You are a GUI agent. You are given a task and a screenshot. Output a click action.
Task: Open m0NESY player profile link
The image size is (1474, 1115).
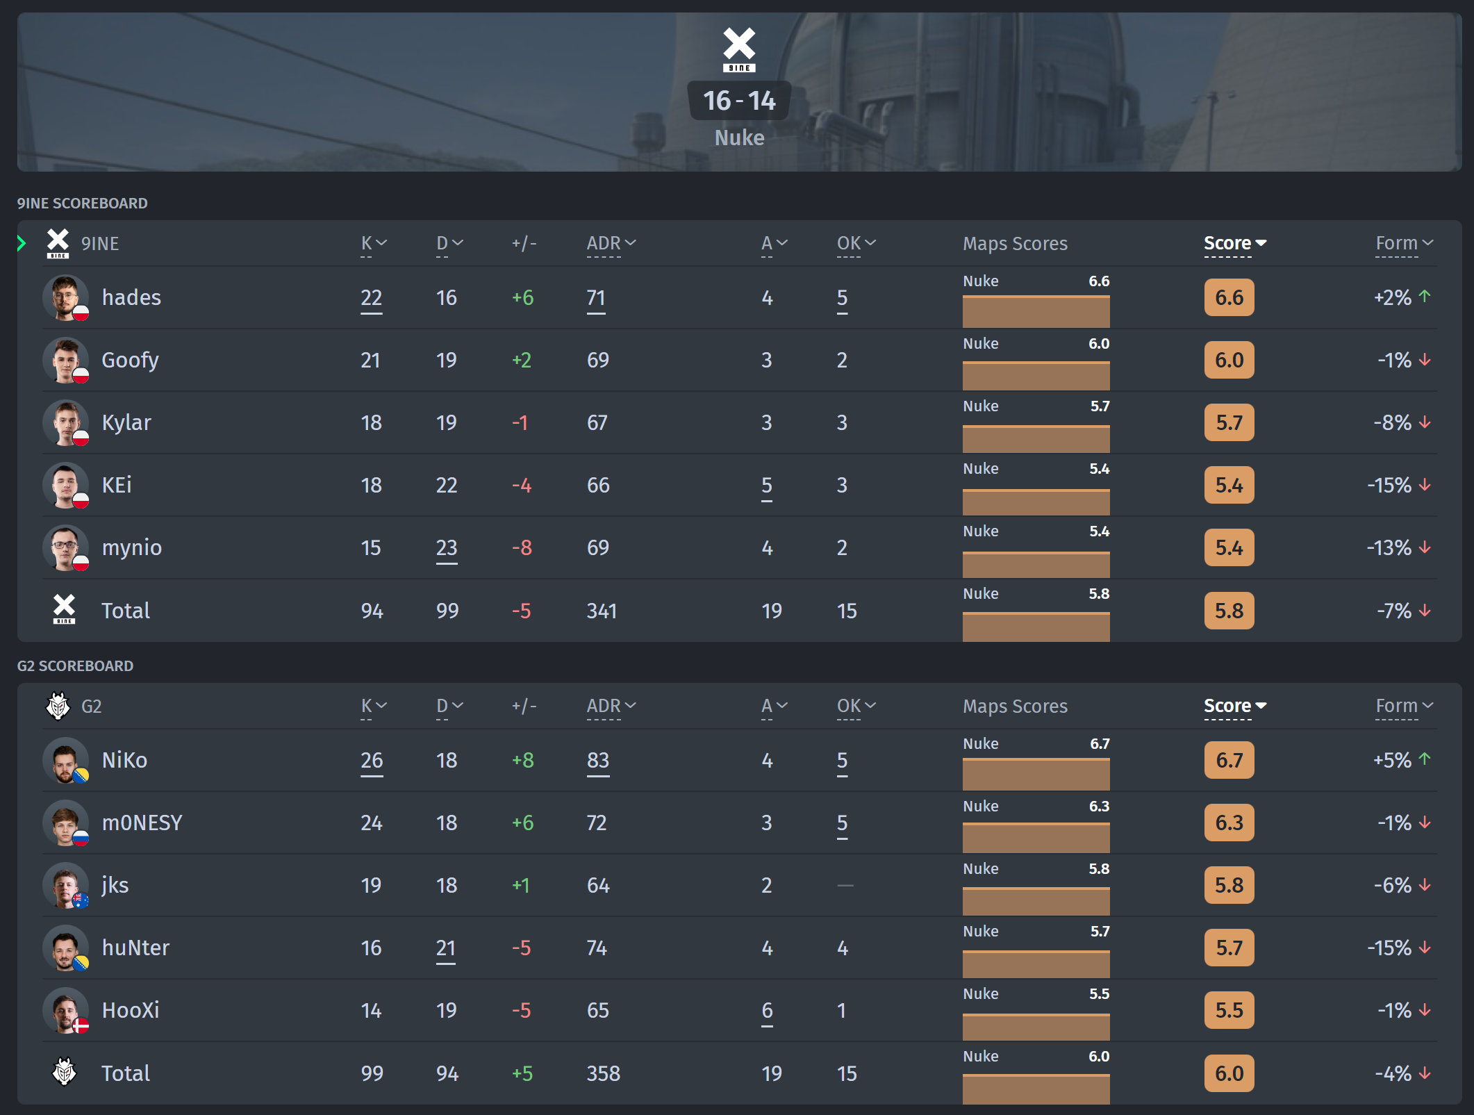coord(142,823)
